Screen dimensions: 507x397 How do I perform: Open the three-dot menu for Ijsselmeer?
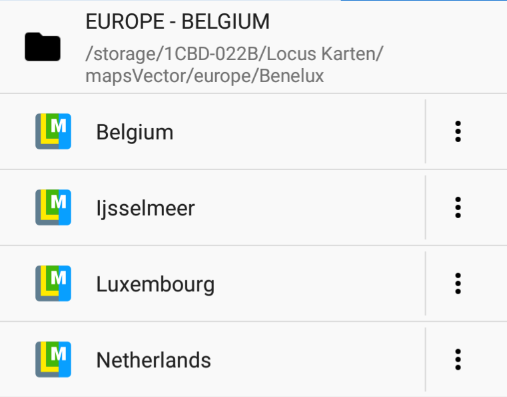(x=458, y=208)
